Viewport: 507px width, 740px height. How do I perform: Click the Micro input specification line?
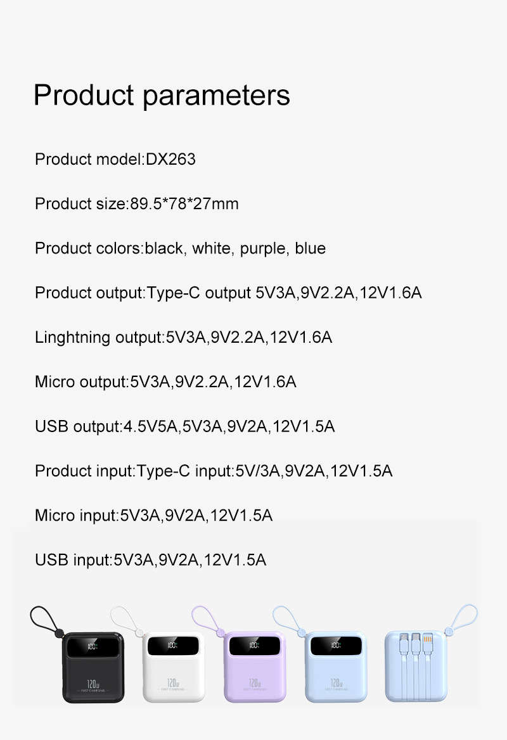tap(153, 515)
